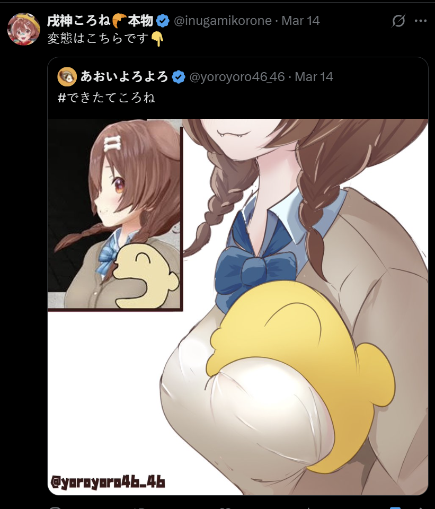Open the @yoroyoro46_46 handle in the quote header
435x509 pixels.
coord(237,77)
